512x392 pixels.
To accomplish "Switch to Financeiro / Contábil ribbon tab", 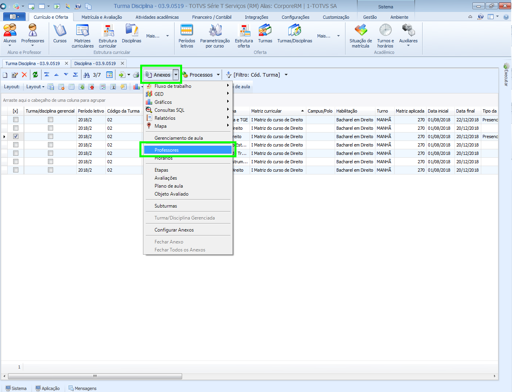I will tap(212, 17).
